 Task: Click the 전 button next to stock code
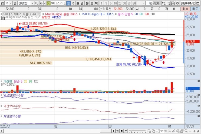coord(15,3)
